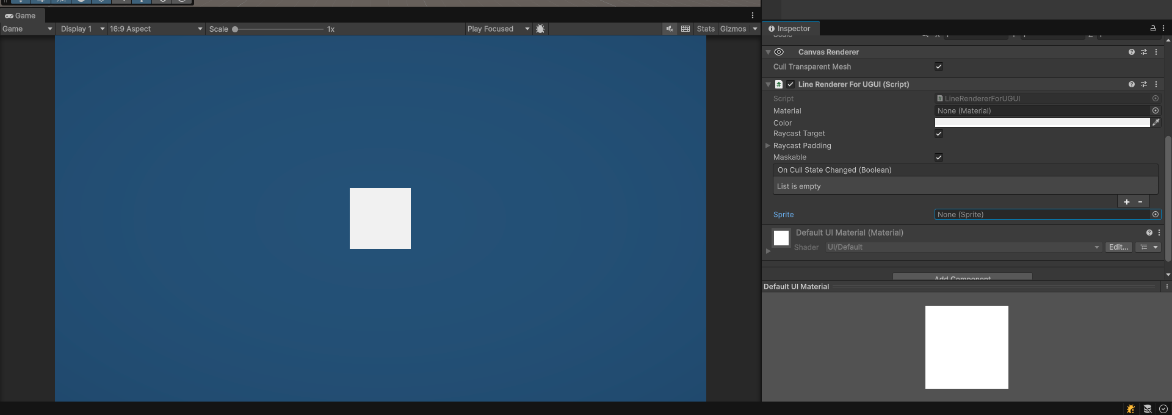Click the None (Material) field
This screenshot has height=415, width=1172.
pos(1042,110)
